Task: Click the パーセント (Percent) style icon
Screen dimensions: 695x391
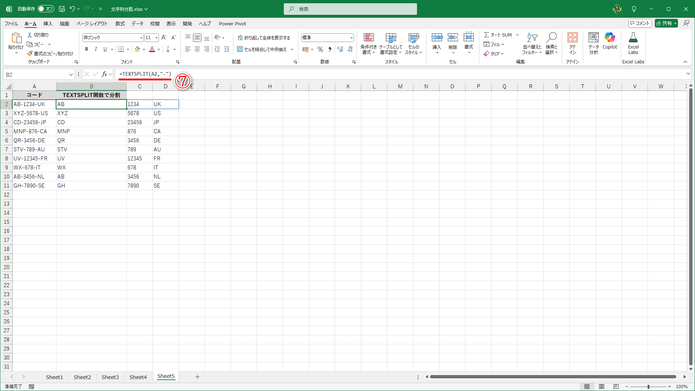Action: point(320,49)
